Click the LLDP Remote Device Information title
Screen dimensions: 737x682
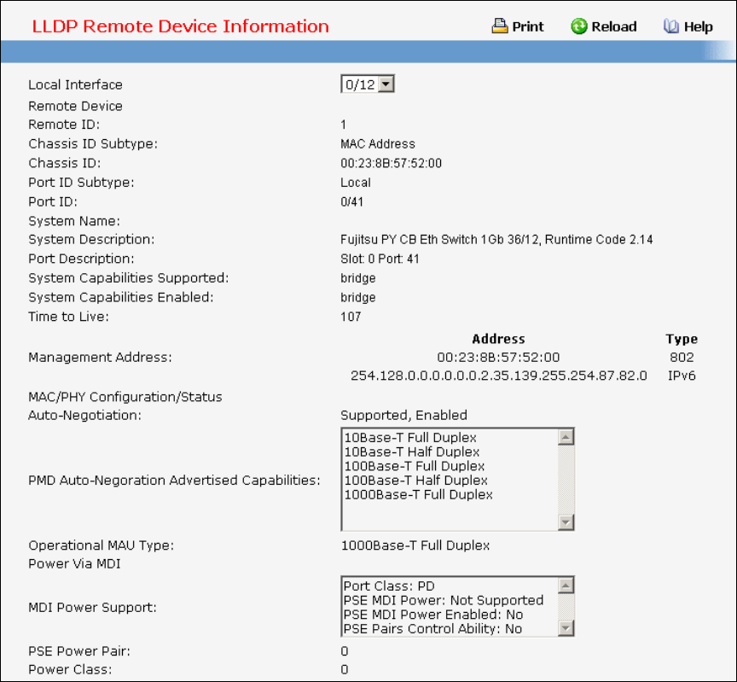tap(181, 26)
